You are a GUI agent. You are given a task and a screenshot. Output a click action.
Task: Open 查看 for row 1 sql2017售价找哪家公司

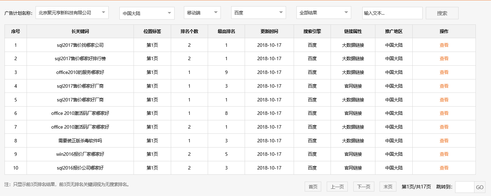[444, 45]
